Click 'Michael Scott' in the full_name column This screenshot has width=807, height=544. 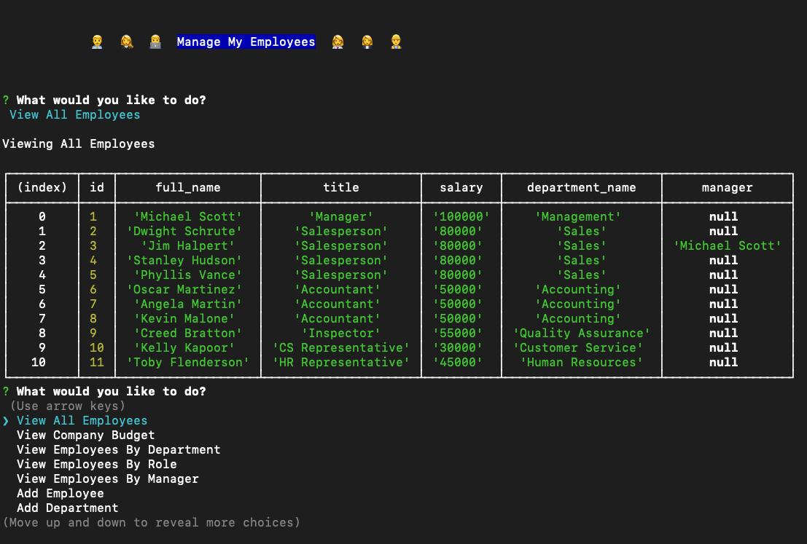point(188,217)
